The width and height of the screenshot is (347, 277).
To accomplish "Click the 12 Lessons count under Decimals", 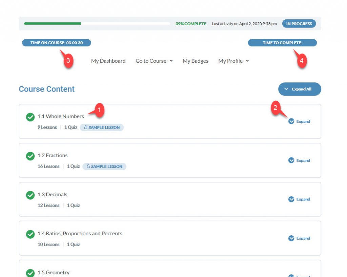I will (x=48, y=205).
